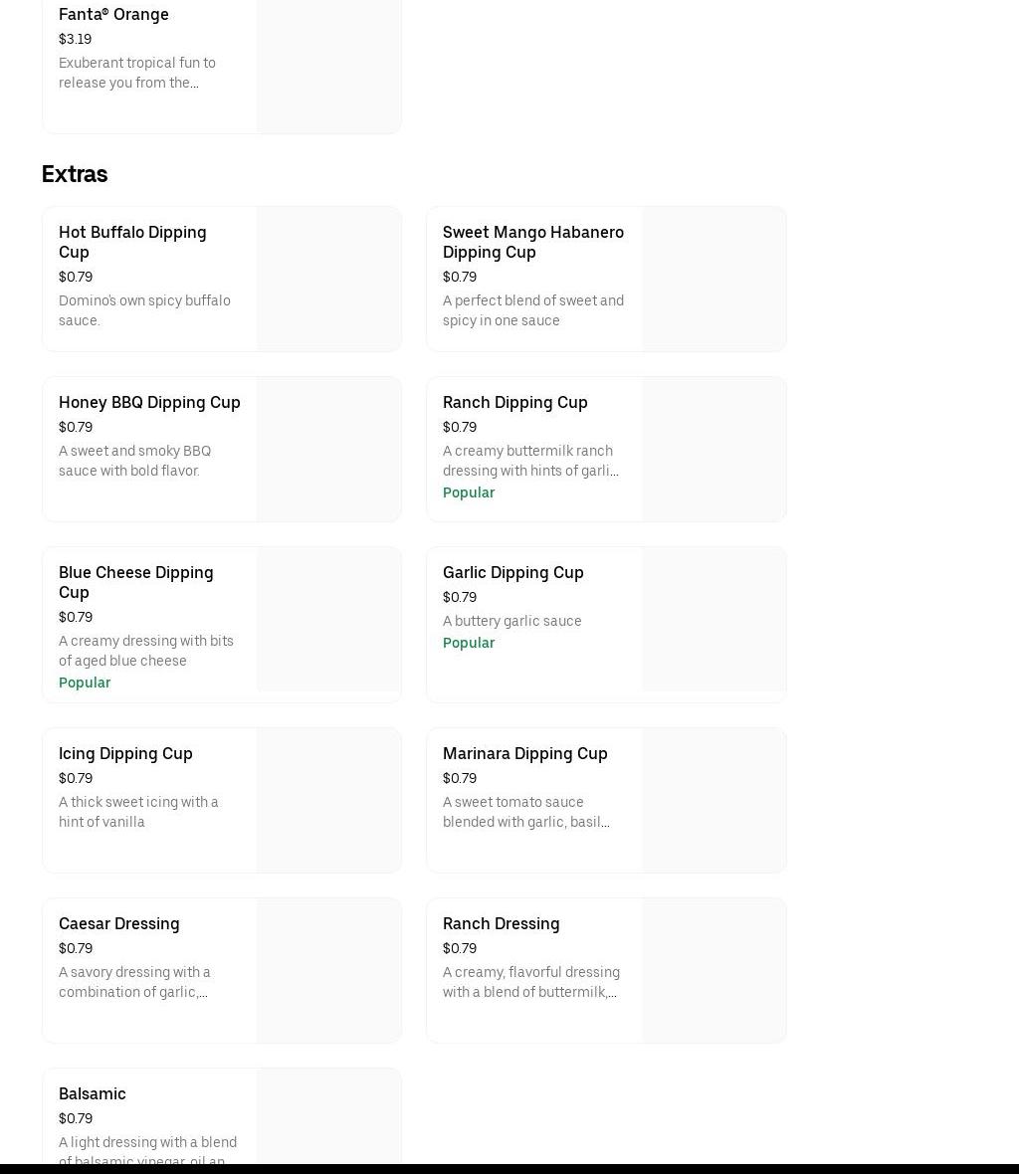Open the Ranch Dressing title
1019x1174 pixels.
501,923
